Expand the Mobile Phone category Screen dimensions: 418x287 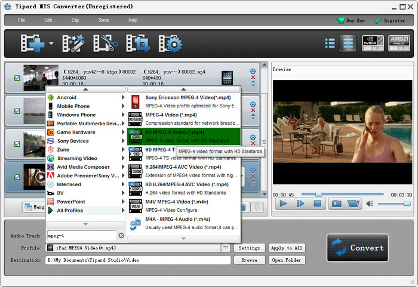[86, 106]
